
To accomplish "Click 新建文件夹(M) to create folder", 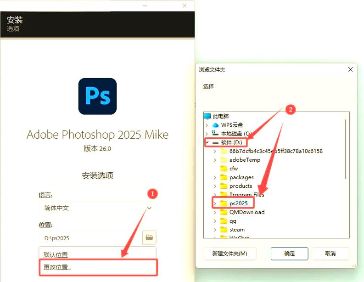I will point(230,254).
